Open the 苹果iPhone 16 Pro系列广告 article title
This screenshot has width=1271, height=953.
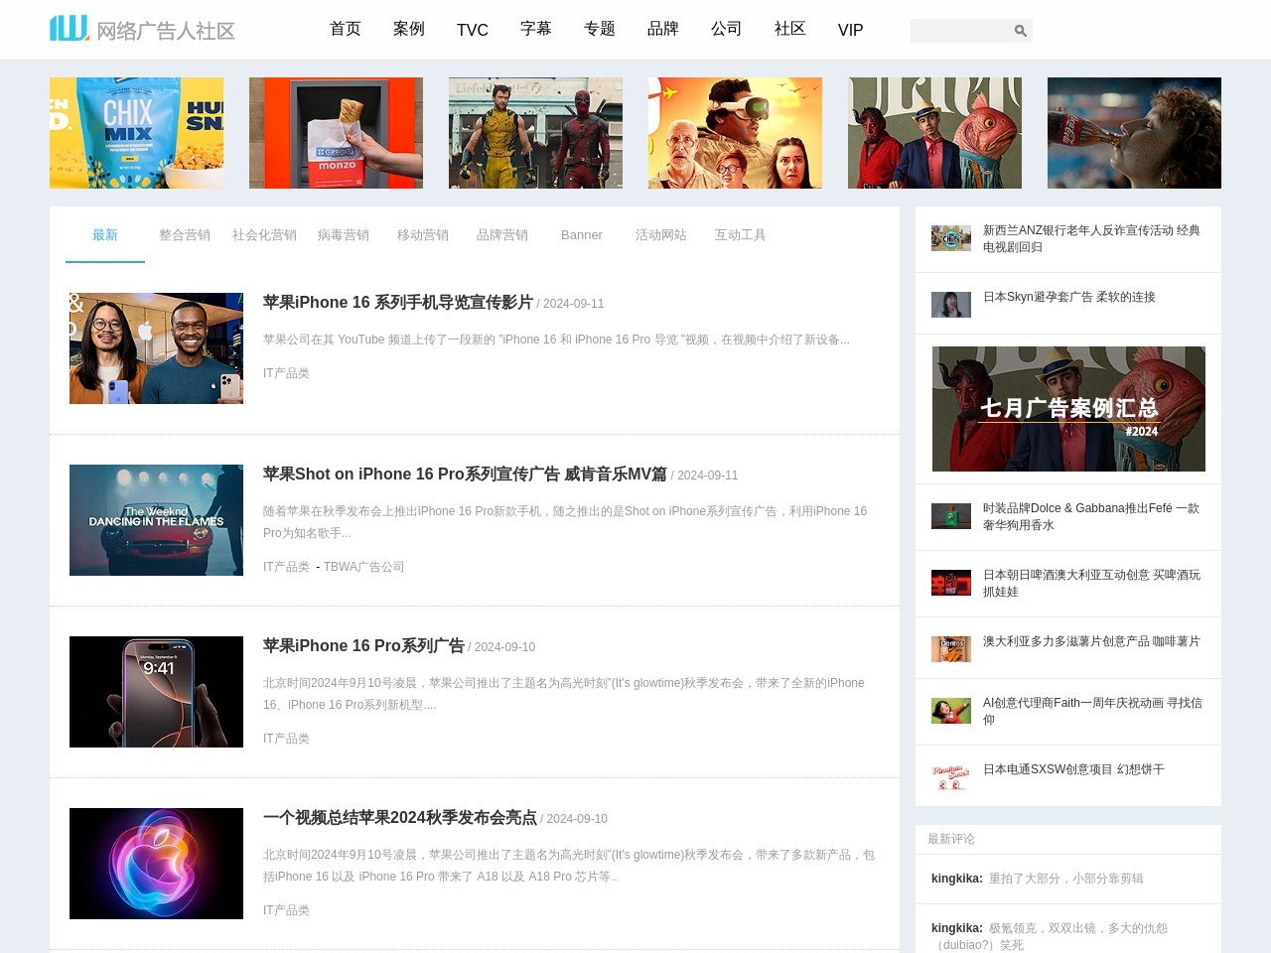coord(363,645)
